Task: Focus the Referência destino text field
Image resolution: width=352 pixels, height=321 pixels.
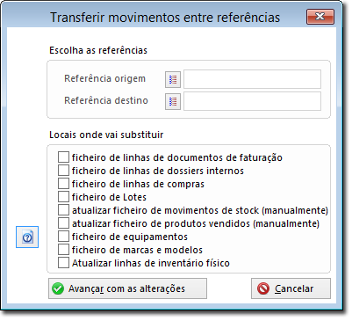Action: (252, 101)
